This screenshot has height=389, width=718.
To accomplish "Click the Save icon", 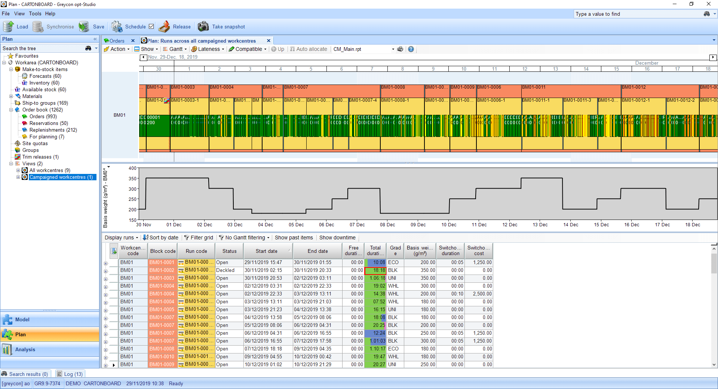I will pos(84,26).
